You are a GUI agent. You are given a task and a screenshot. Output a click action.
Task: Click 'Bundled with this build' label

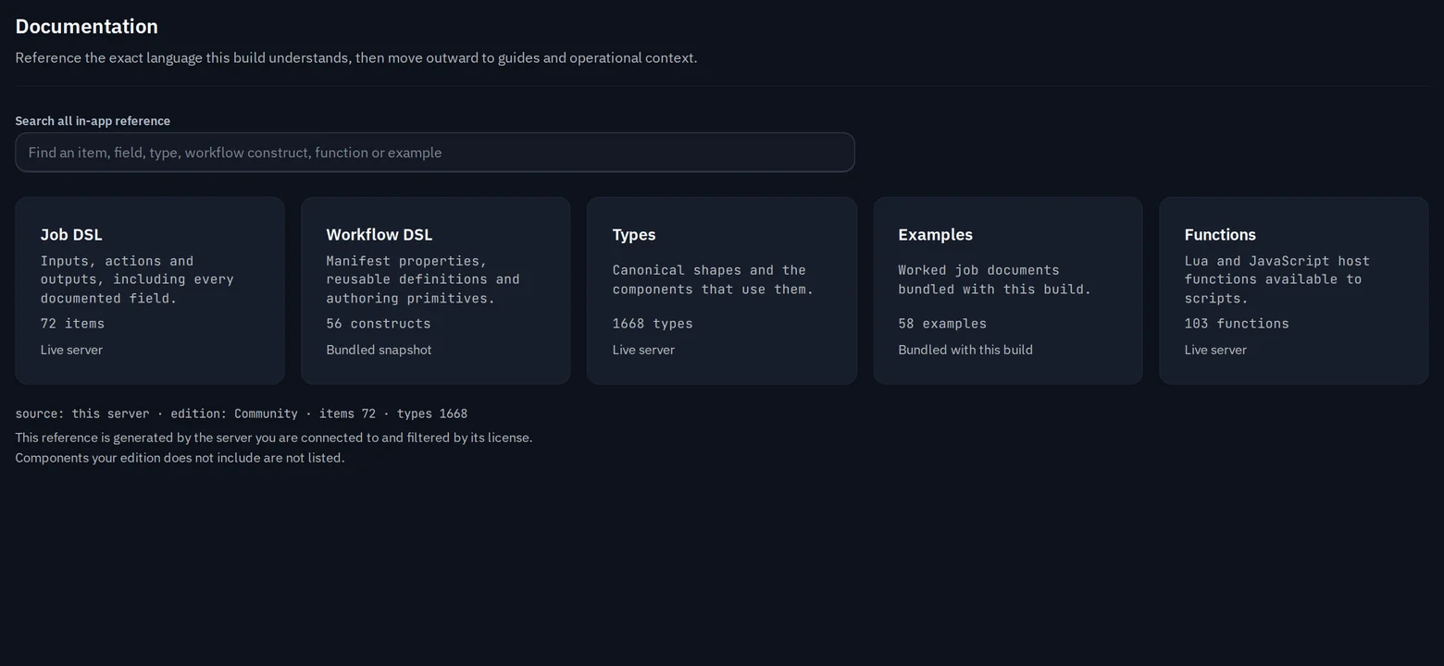(965, 350)
